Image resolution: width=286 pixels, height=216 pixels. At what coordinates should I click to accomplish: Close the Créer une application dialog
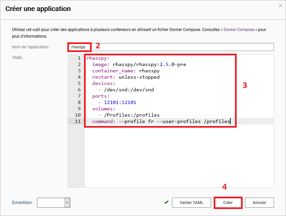280,6
